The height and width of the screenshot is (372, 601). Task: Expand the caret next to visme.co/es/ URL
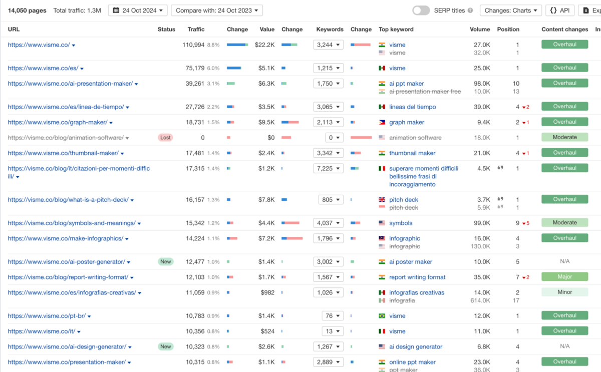(82, 69)
